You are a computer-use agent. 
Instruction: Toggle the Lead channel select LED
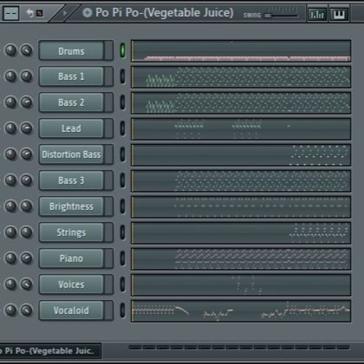click(x=123, y=128)
